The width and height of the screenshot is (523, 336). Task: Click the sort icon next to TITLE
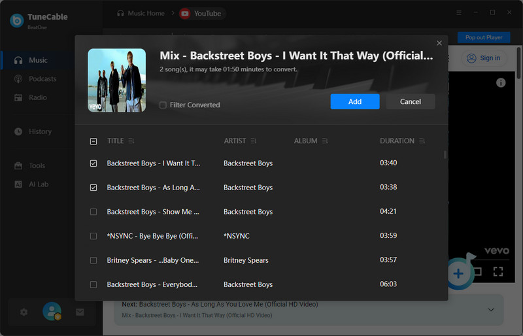click(131, 141)
